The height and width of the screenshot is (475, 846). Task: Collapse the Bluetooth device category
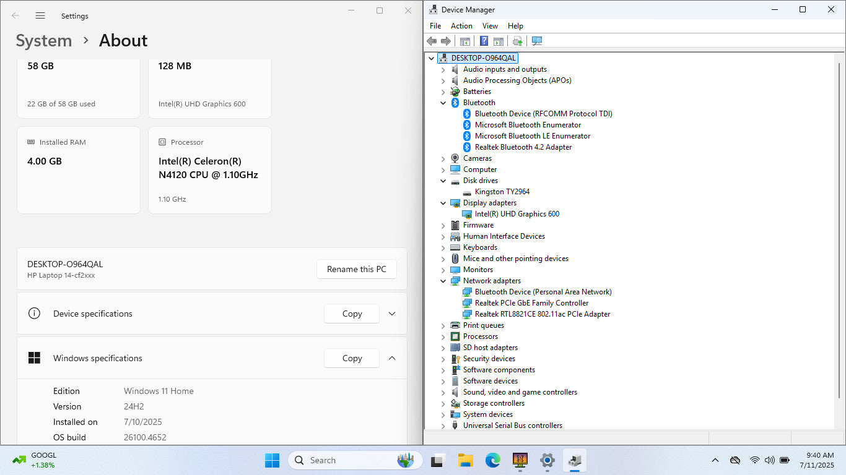(x=443, y=103)
